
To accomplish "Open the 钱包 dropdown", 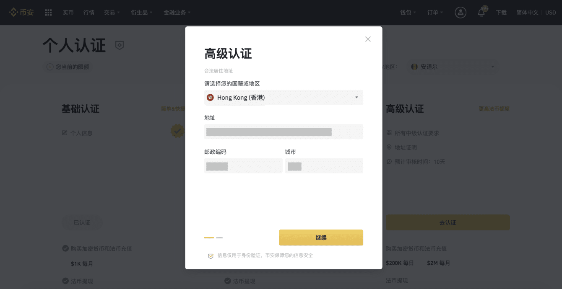I will click(x=408, y=13).
